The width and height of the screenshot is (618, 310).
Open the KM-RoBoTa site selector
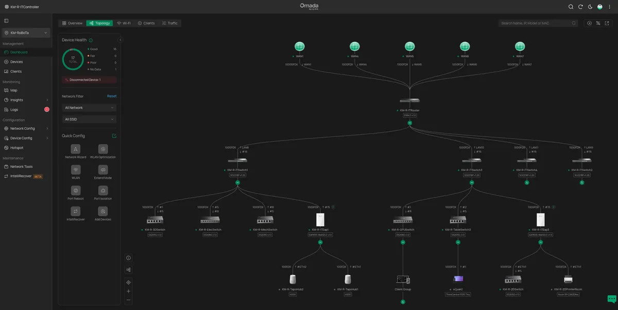click(x=26, y=32)
